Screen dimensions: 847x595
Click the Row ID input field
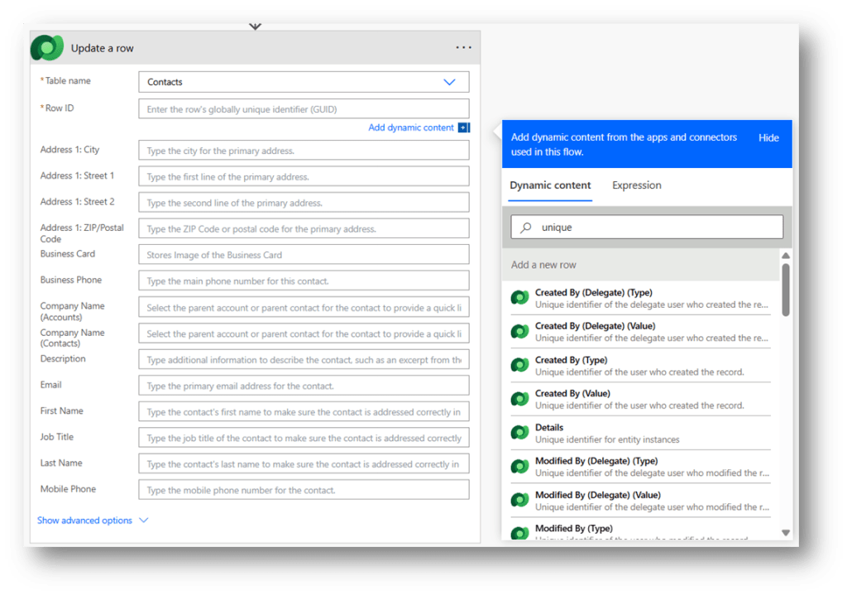[304, 109]
